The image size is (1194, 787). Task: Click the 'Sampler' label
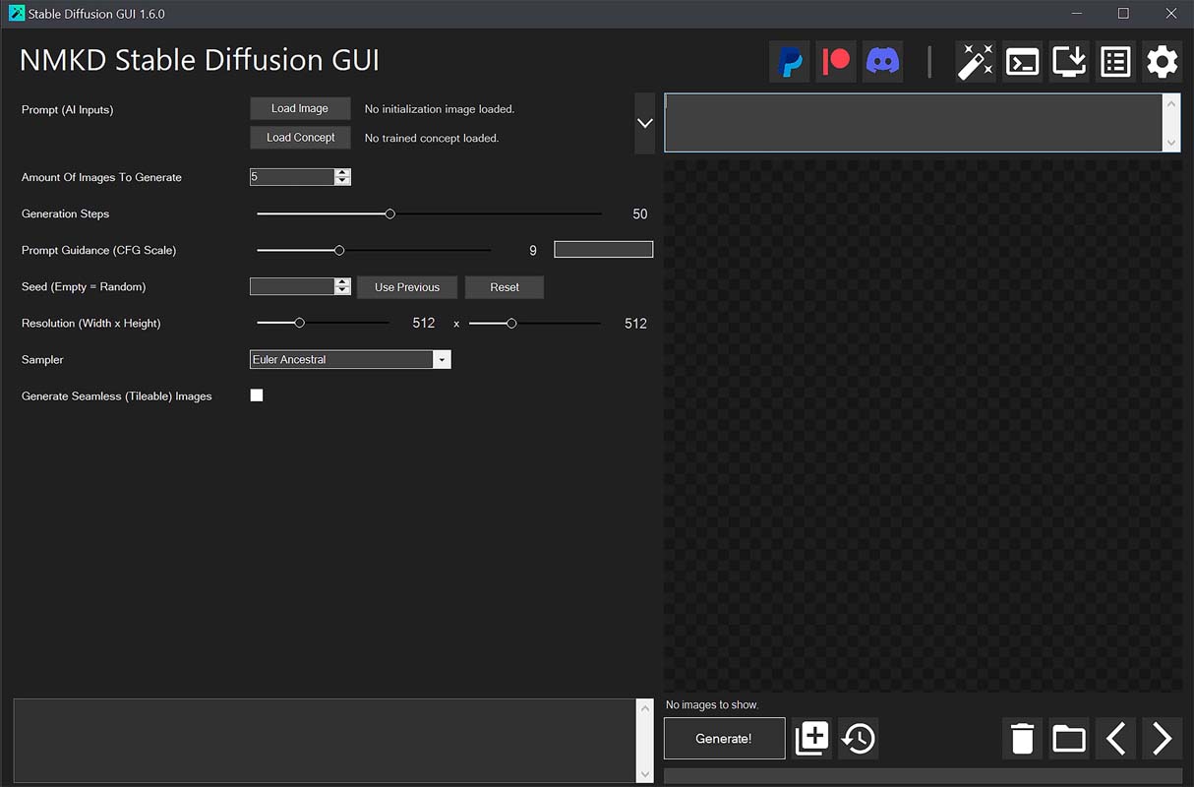click(x=42, y=360)
